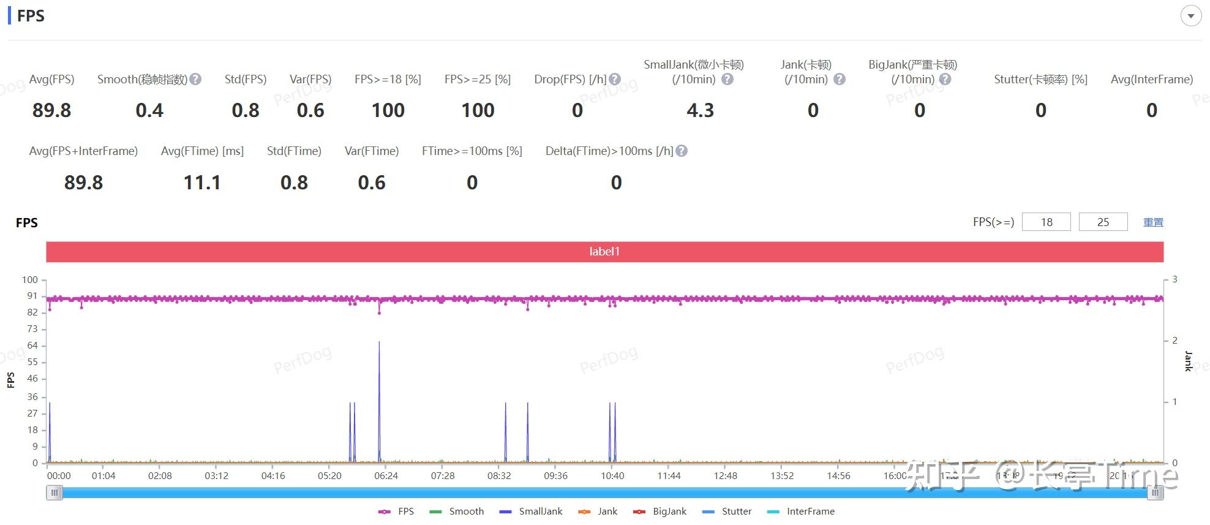Toggle the Jank series in the legend
Screen dimensions: 1210x525
(x=598, y=511)
